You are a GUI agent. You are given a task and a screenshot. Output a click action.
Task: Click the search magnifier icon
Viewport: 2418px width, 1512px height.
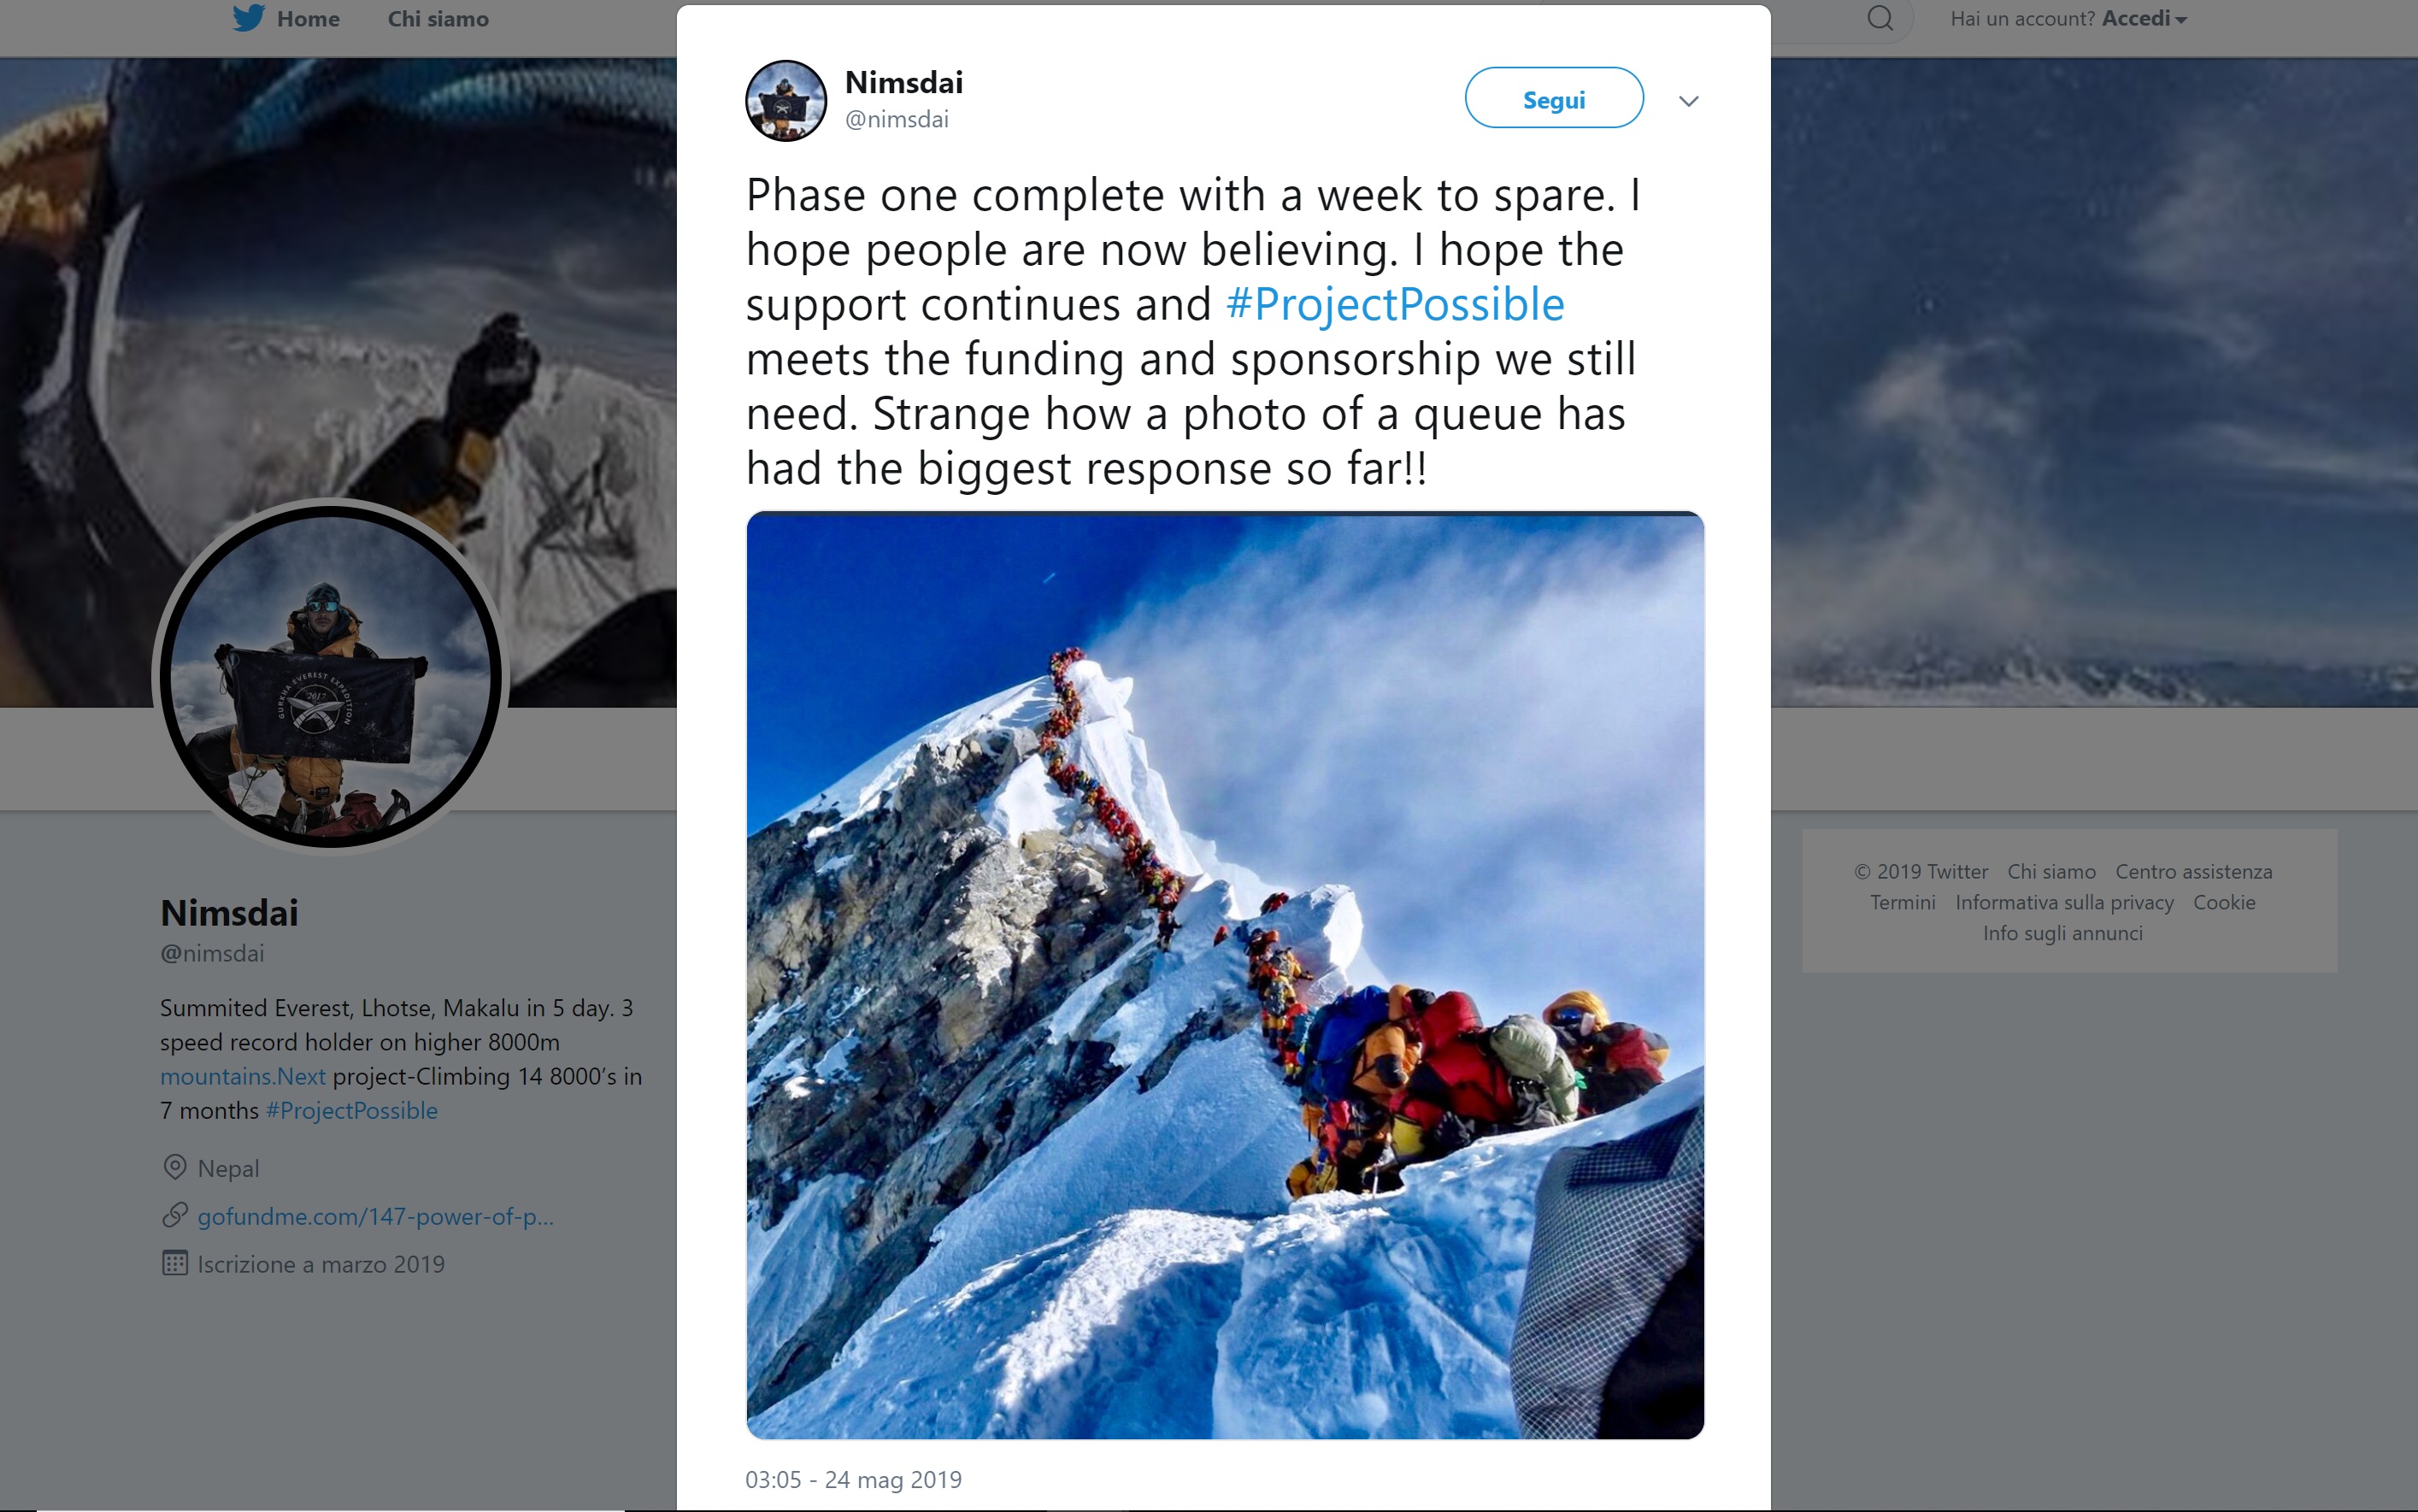1880,18
